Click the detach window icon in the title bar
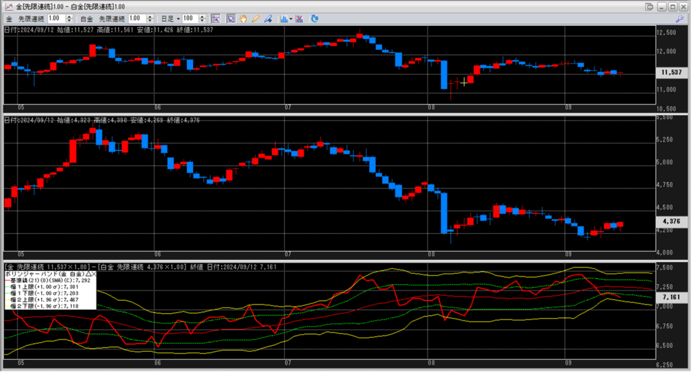Viewport: 691px width, 372px height. pyautogui.click(x=649, y=6)
